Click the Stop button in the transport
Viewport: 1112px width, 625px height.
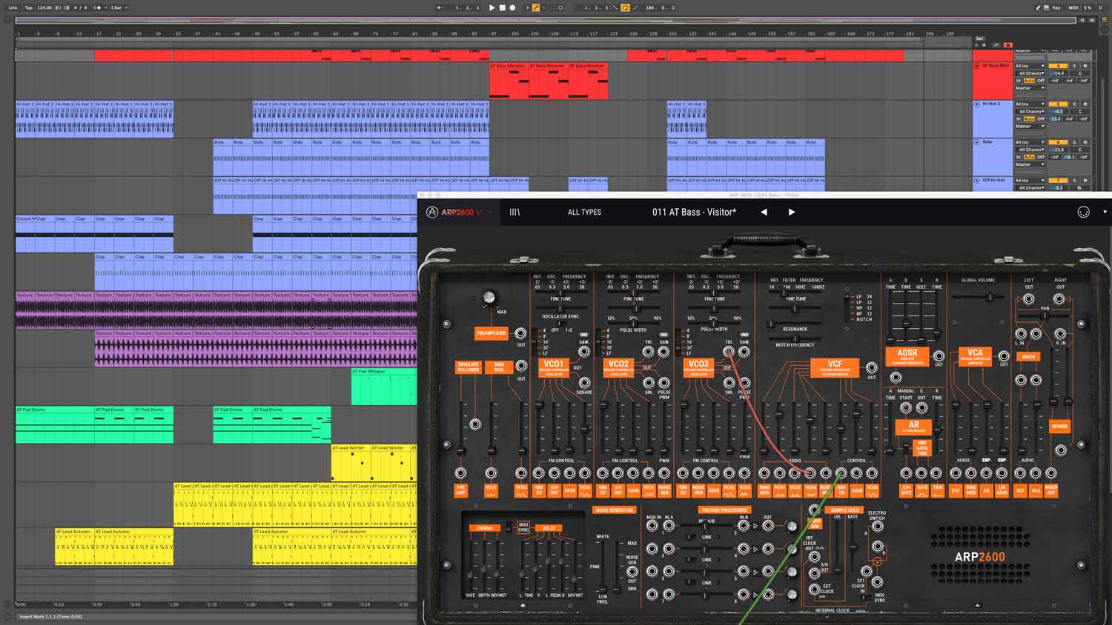[x=502, y=7]
